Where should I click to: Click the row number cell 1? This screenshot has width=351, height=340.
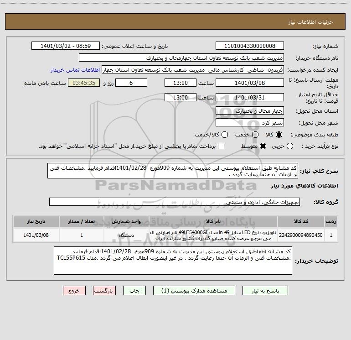tap(331, 235)
